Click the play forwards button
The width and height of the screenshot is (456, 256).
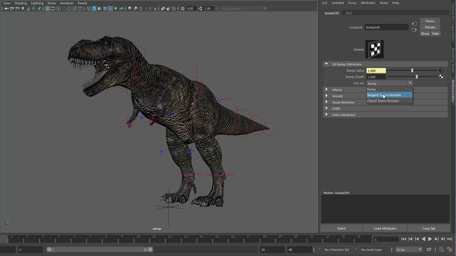(430, 239)
